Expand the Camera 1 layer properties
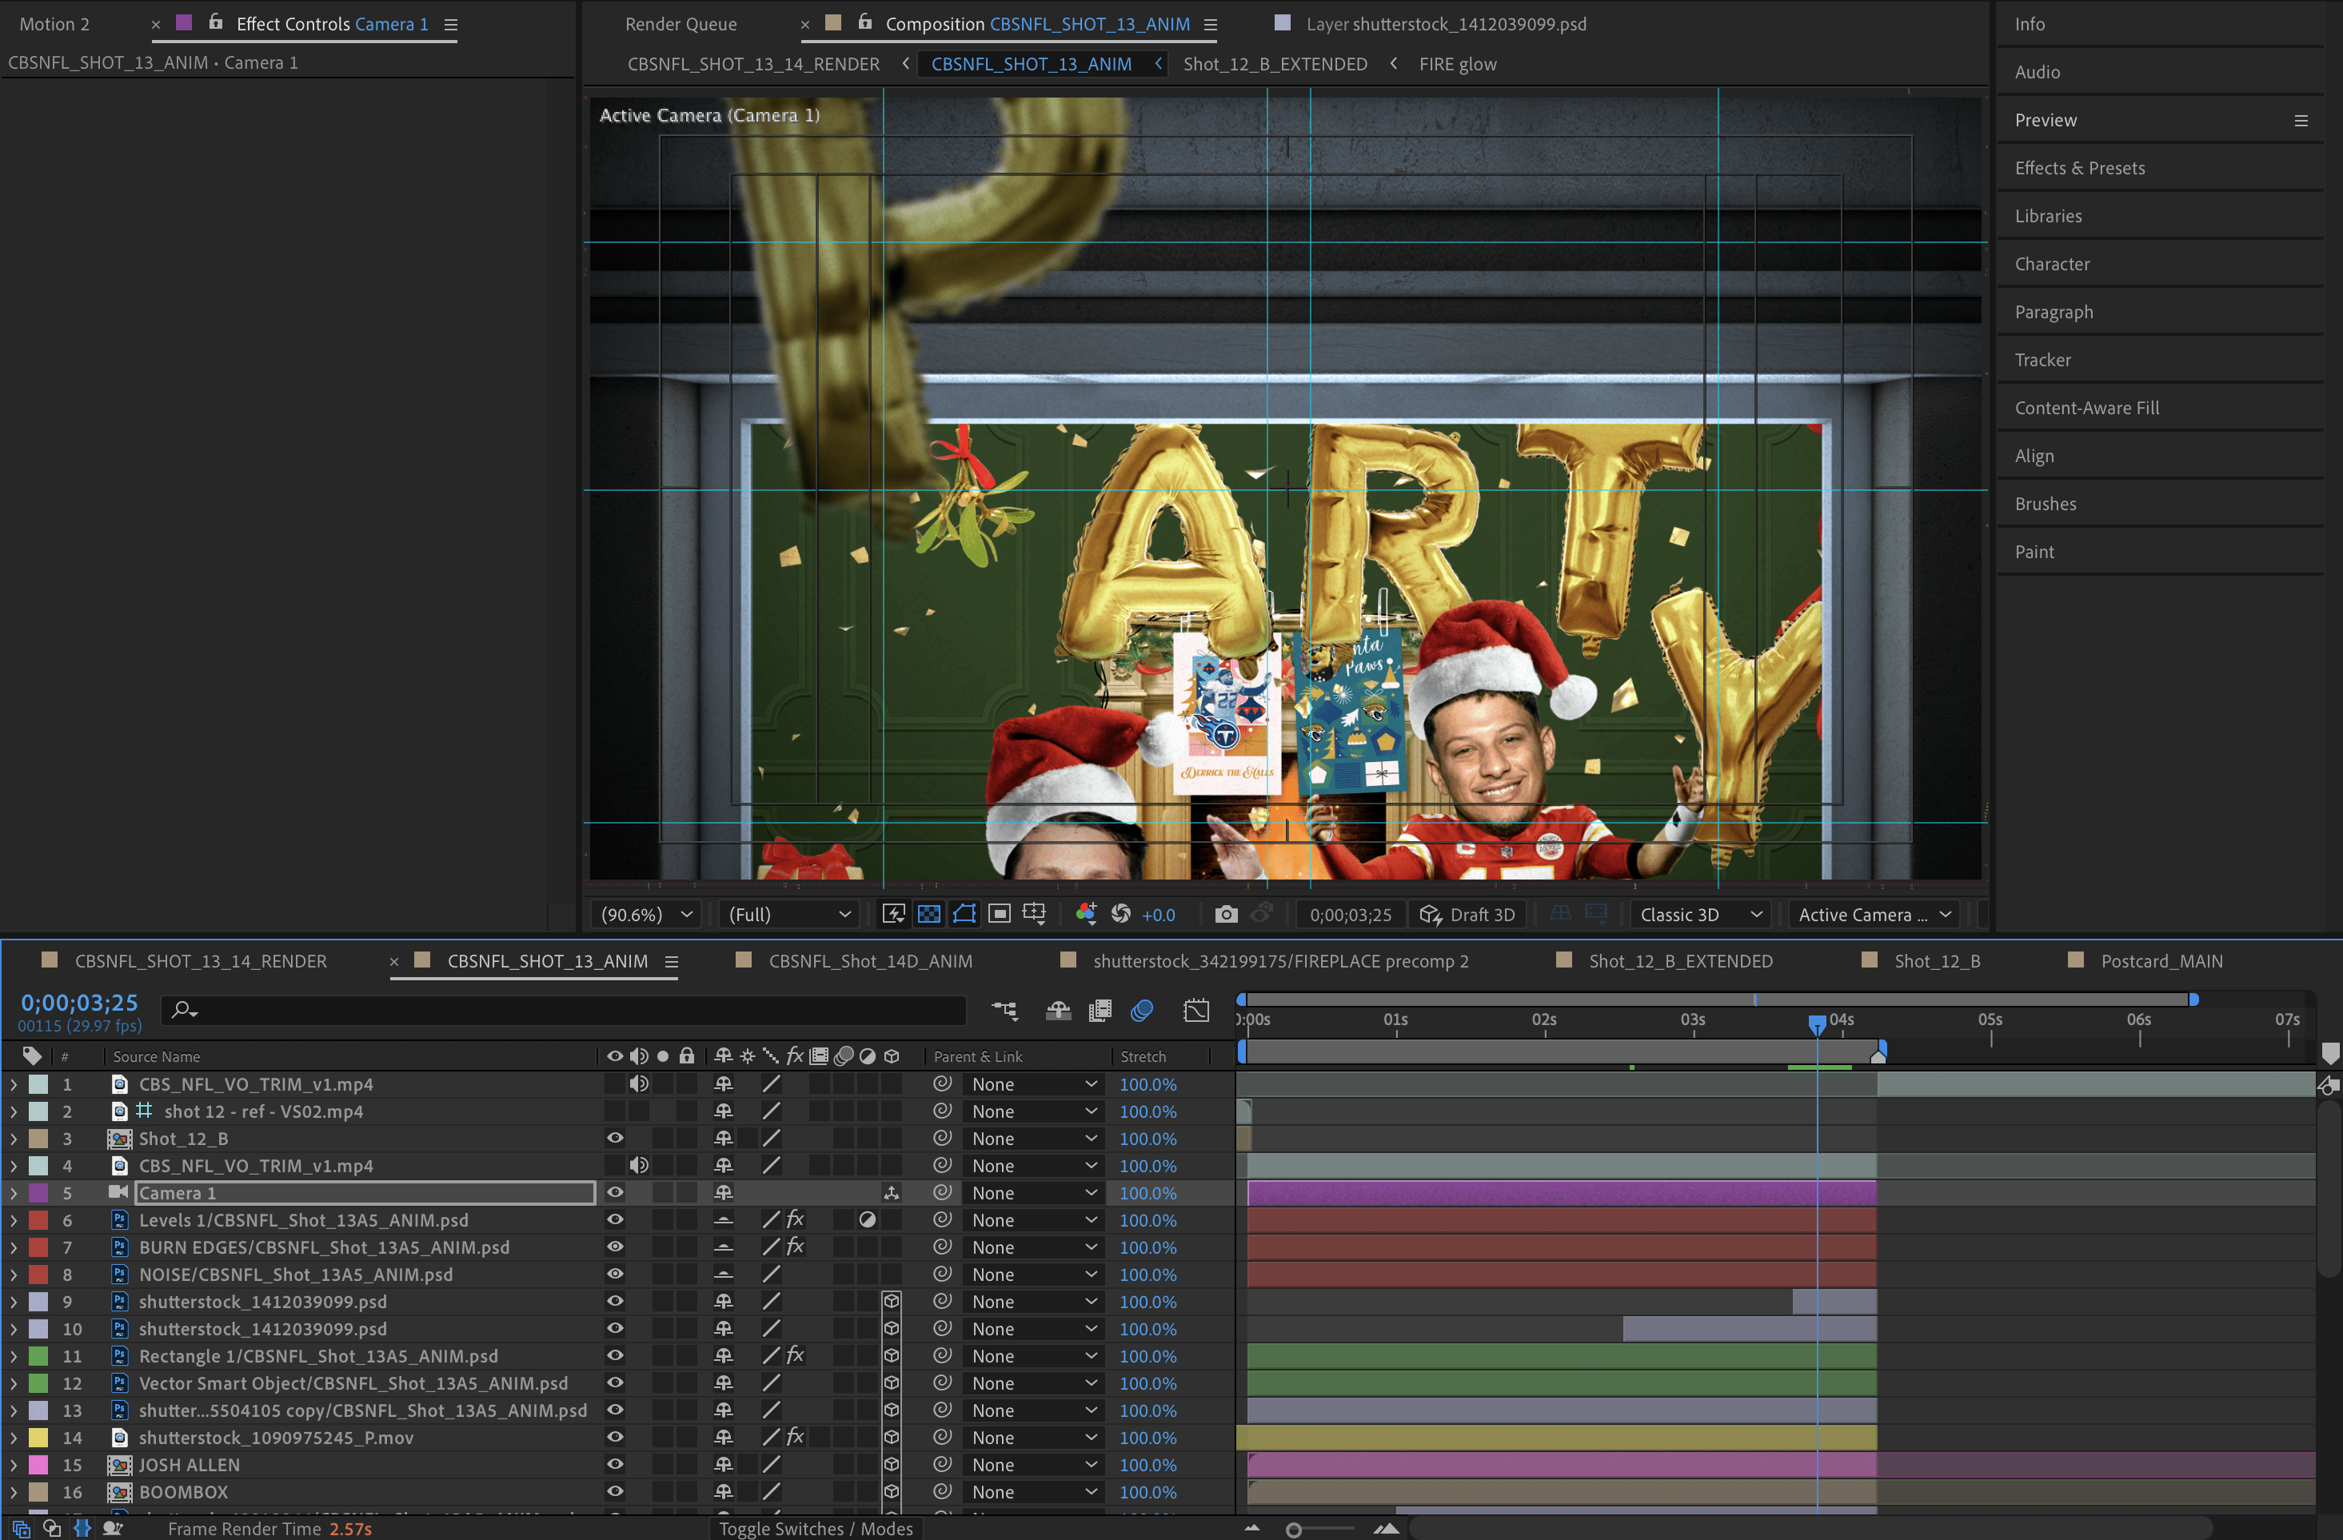This screenshot has height=1540, width=2343. [13, 1192]
